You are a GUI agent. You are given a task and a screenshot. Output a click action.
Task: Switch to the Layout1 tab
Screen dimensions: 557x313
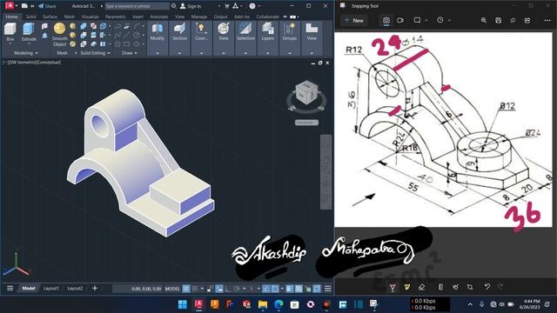51,289
